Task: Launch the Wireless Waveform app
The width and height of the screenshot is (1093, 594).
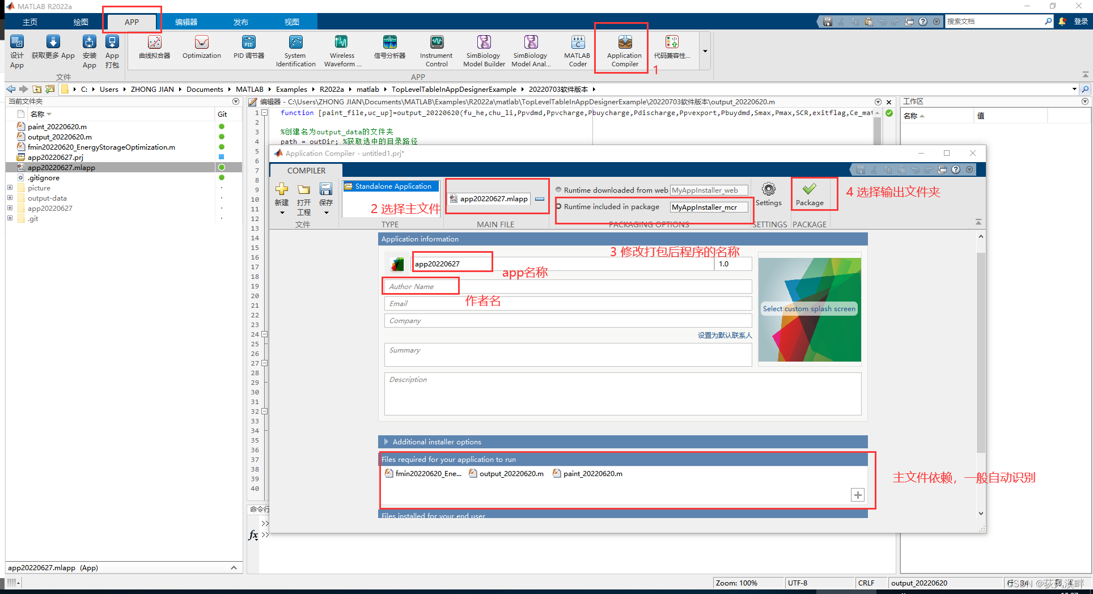Action: (x=342, y=51)
